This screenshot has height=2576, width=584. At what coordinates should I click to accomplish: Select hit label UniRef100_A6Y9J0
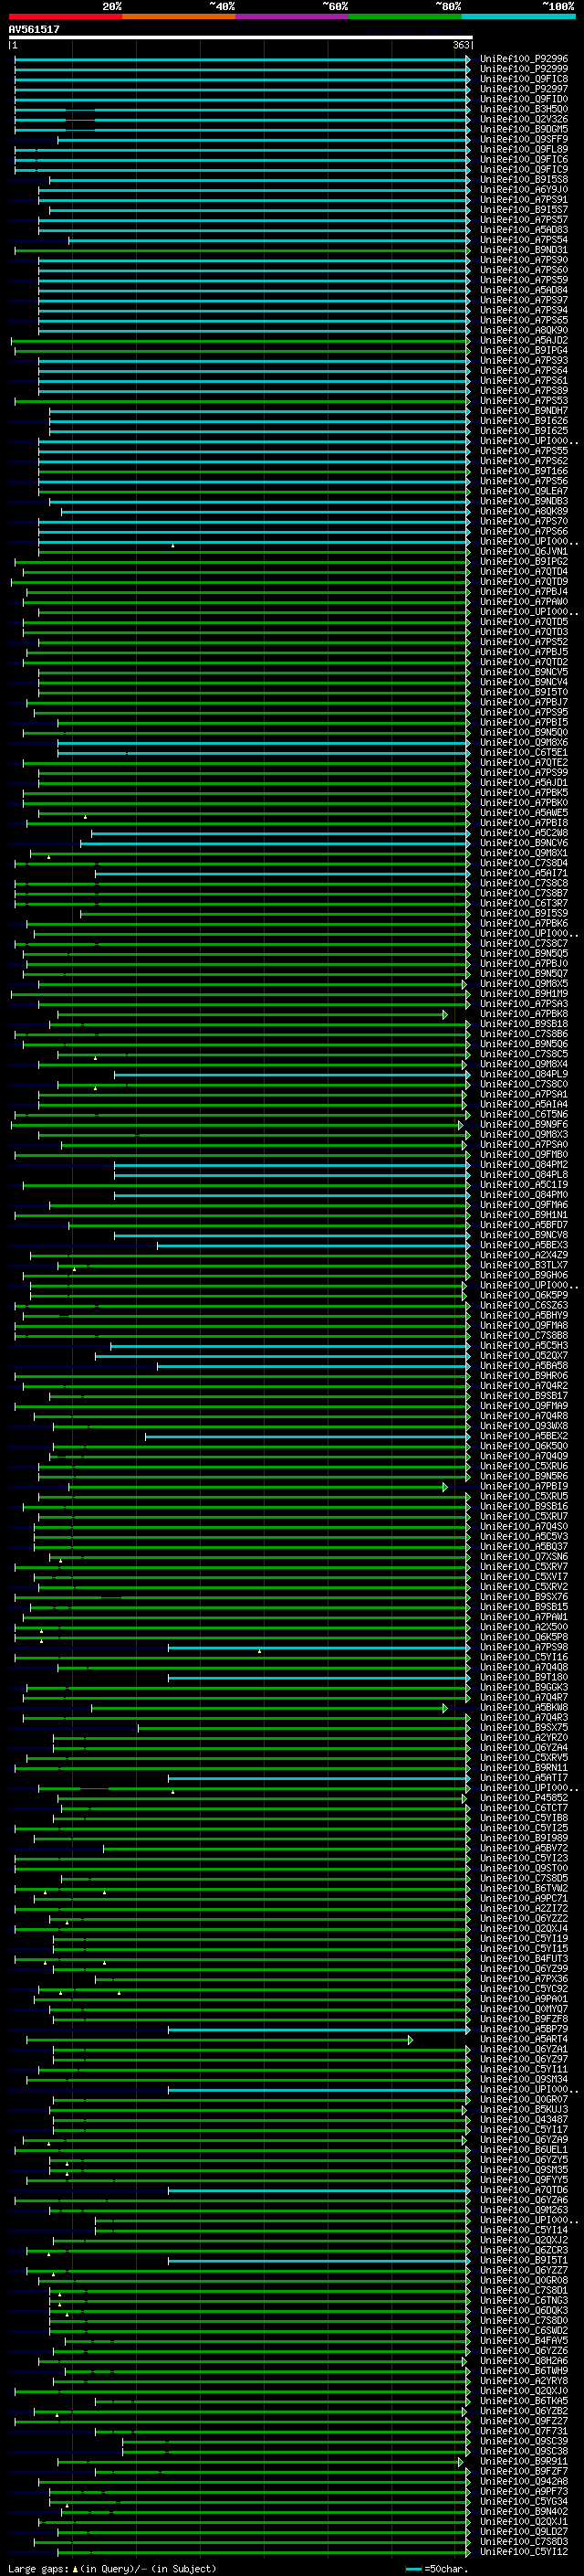coord(524,190)
